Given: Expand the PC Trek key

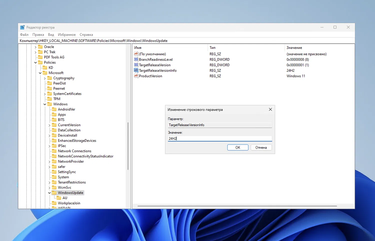Looking at the screenshot, I should pos(35,52).
